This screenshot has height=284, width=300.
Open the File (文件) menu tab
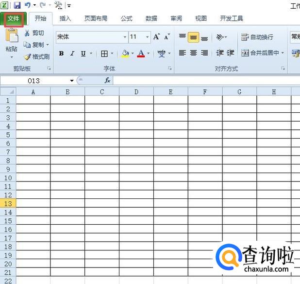[13, 18]
